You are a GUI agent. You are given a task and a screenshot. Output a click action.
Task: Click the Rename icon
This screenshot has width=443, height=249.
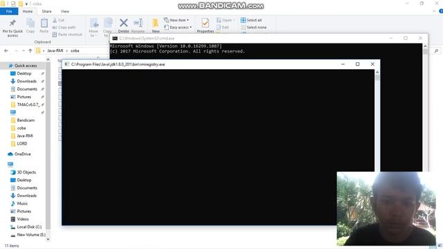(138, 23)
